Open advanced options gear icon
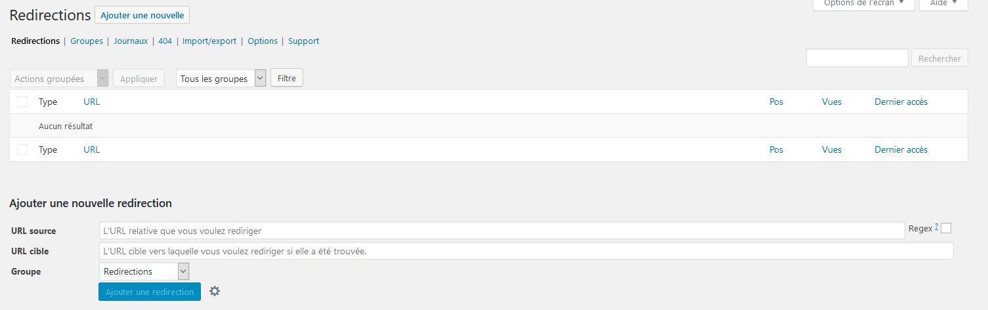The image size is (988, 310). 215,291
